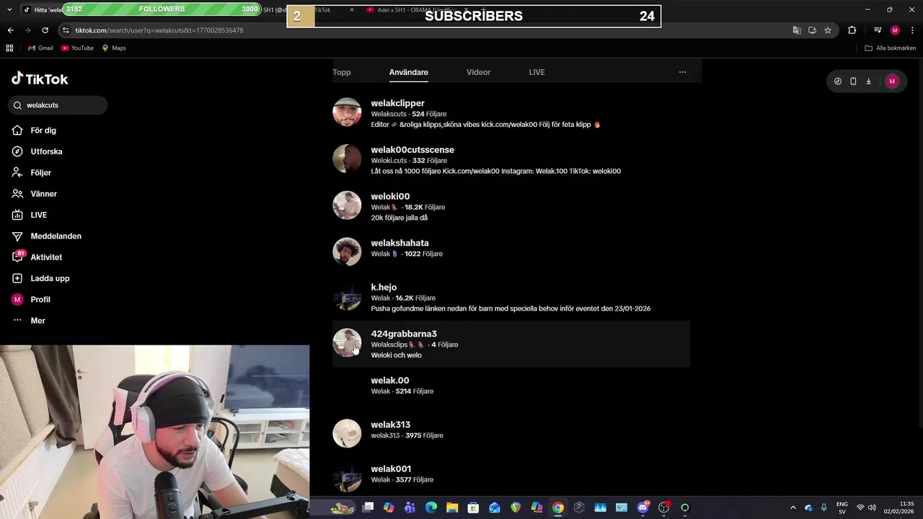Open Discord from the taskbar
The width and height of the screenshot is (923, 519).
642,507
